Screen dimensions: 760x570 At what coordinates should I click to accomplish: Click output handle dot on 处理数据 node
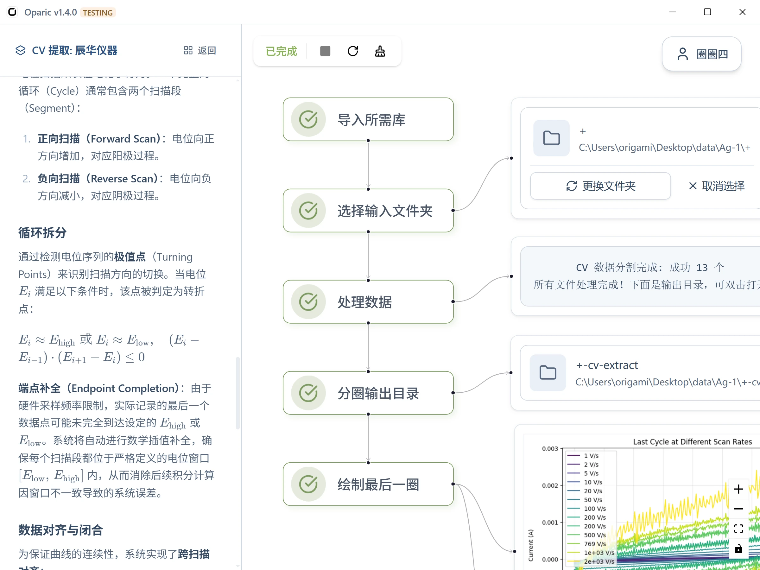pyautogui.click(x=453, y=302)
